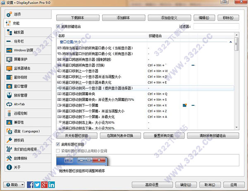
Task: Select row 将窗口移动到另一个显示器（提供显示器选择器）
Action: [145, 88]
